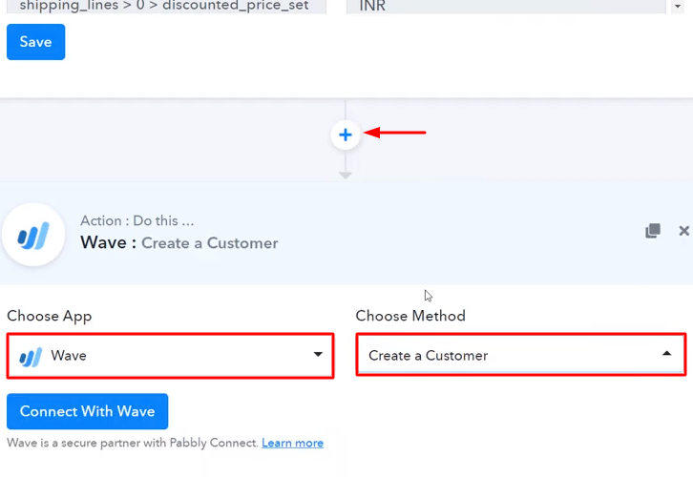Click the Choose App label
The width and height of the screenshot is (693, 477).
tap(50, 316)
